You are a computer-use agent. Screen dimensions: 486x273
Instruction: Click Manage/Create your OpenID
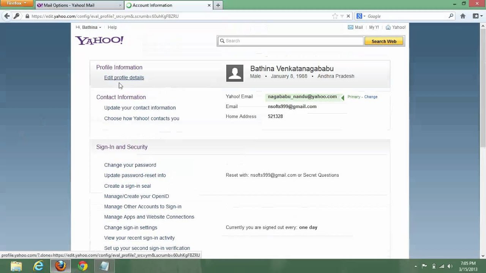137,196
